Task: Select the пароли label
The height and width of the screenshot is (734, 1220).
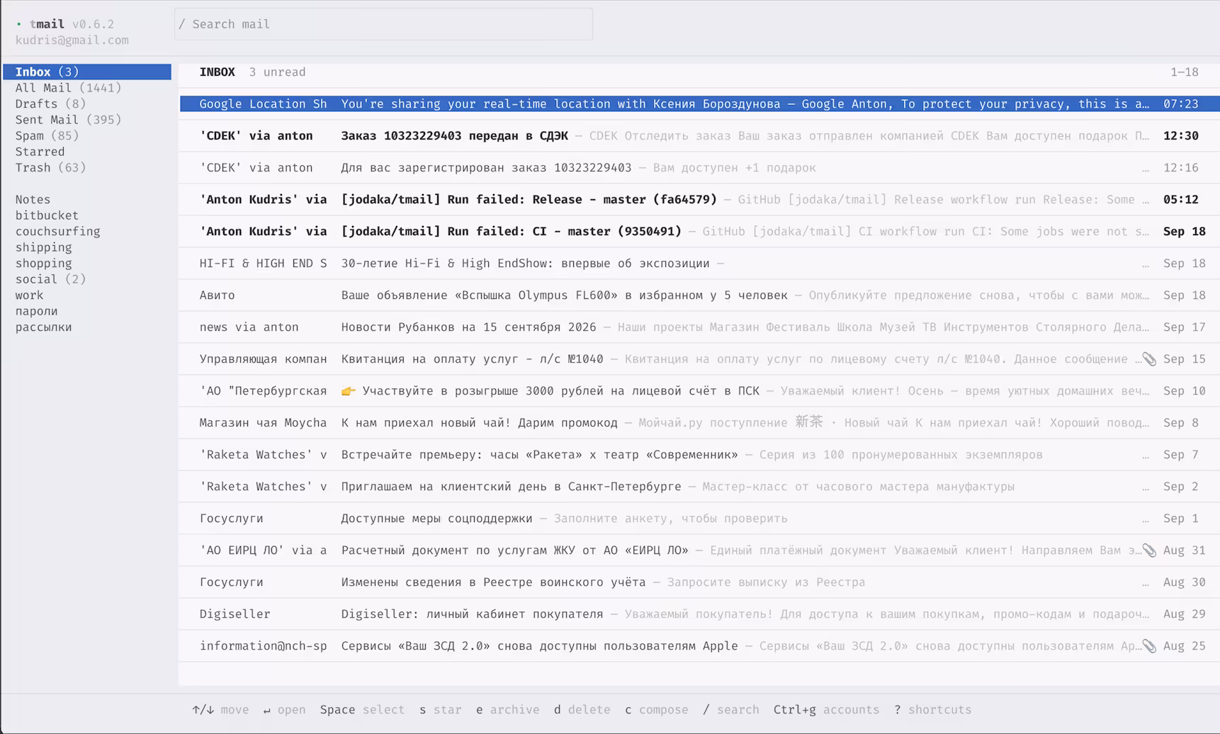Action: tap(36, 311)
